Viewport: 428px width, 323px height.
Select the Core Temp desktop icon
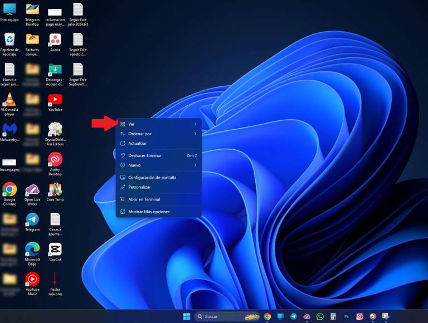pos(55,192)
